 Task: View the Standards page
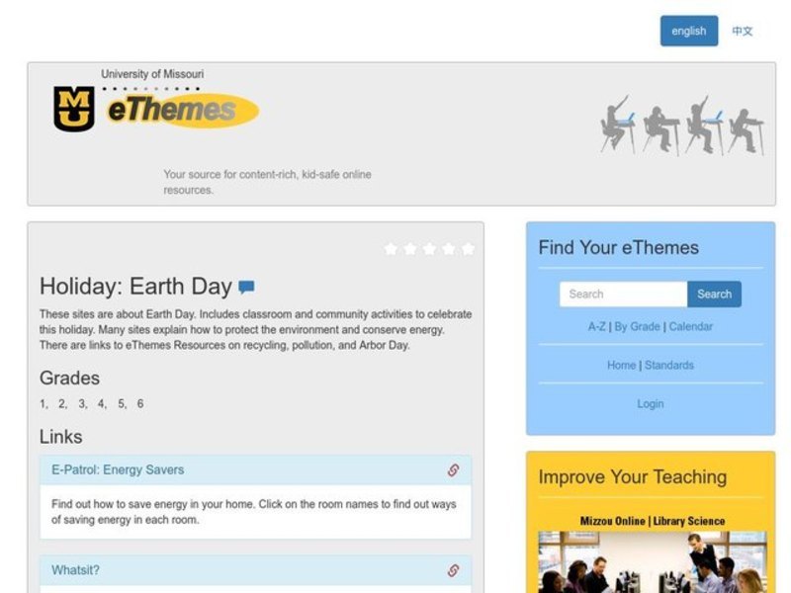tap(670, 365)
